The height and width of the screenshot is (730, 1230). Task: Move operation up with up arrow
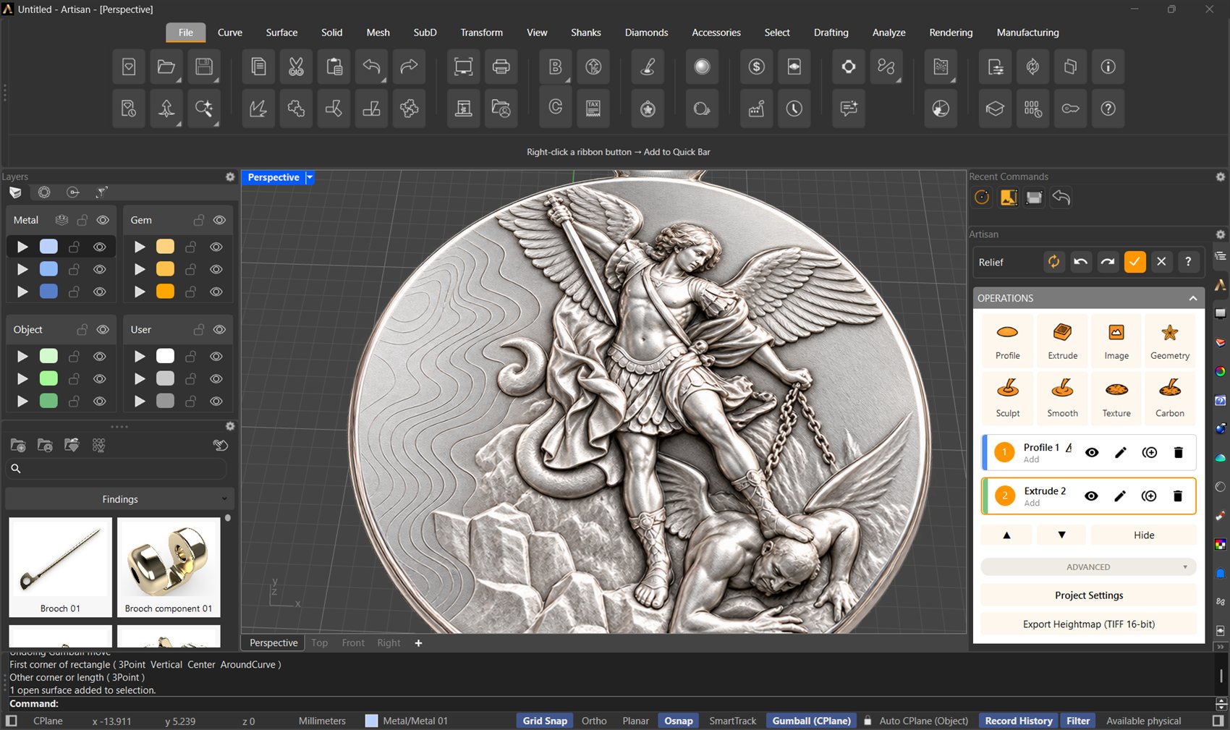pos(1006,535)
